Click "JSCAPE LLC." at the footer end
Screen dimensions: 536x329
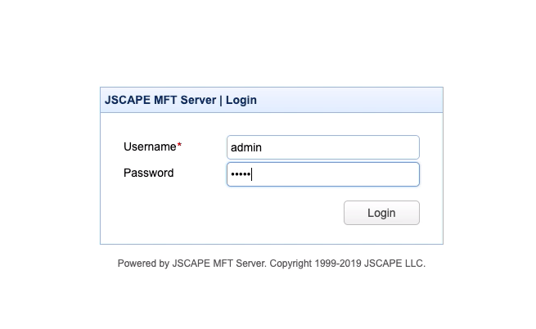(396, 264)
